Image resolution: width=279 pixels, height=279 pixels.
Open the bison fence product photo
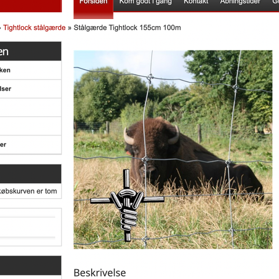pyautogui.click(x=173, y=149)
